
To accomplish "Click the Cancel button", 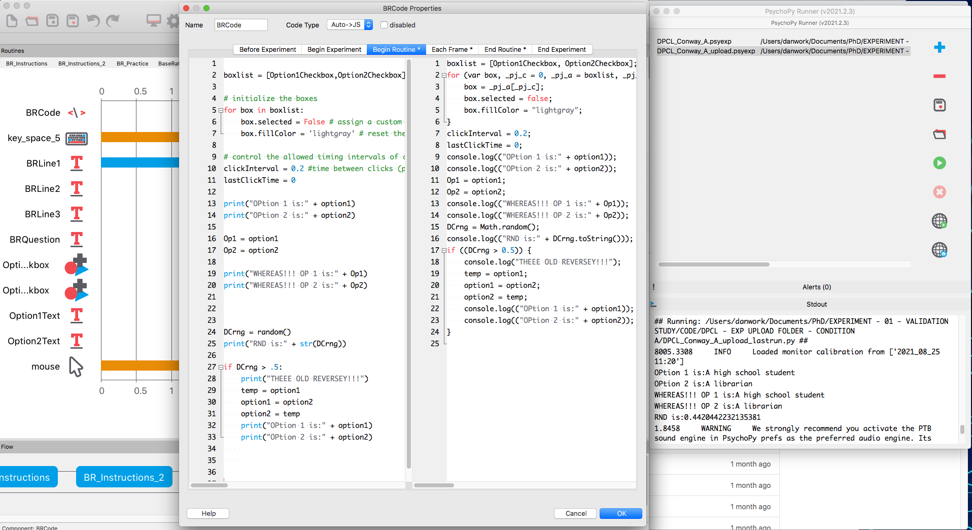I will 576,513.
